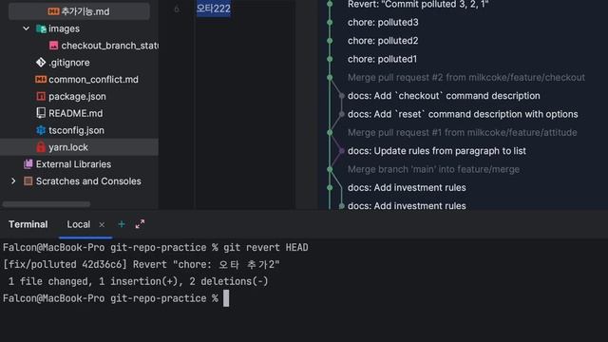Click the lock icon beside yarn.lock
The image size is (608, 342).
[41, 147]
